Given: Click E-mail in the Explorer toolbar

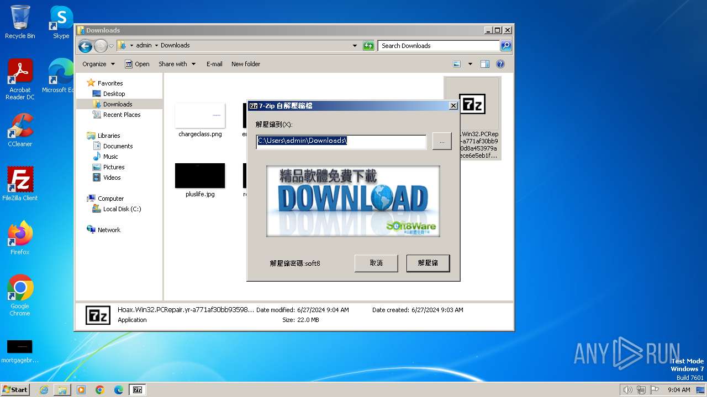Looking at the screenshot, I should pyautogui.click(x=214, y=64).
